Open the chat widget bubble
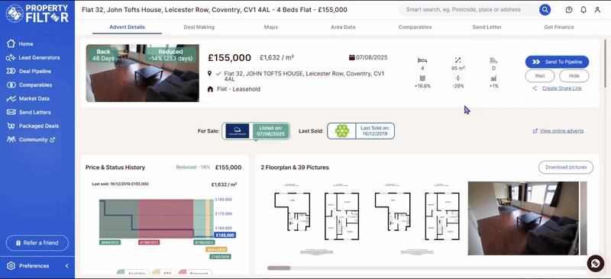This screenshot has width=611, height=279. pyautogui.click(x=596, y=264)
